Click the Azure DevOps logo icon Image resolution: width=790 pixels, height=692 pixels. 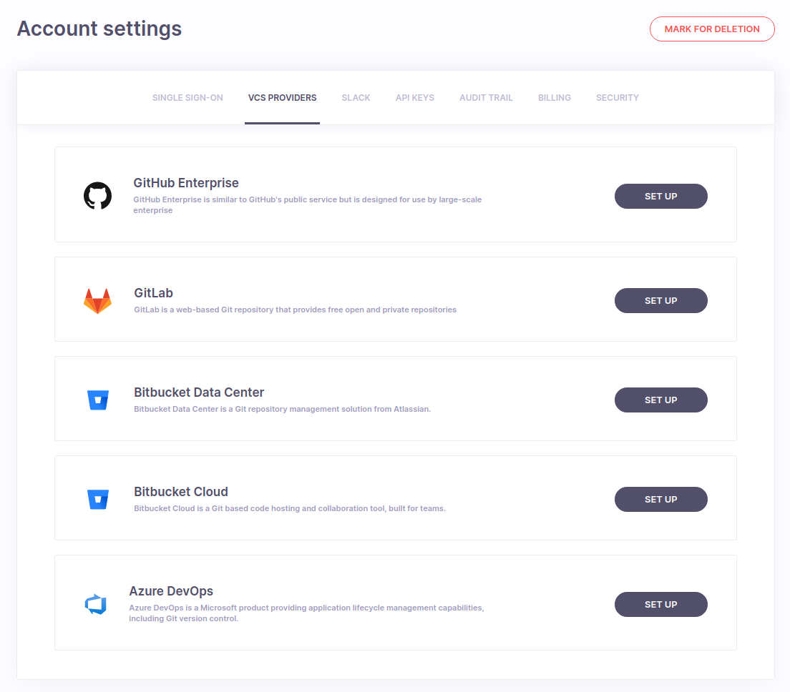point(95,605)
